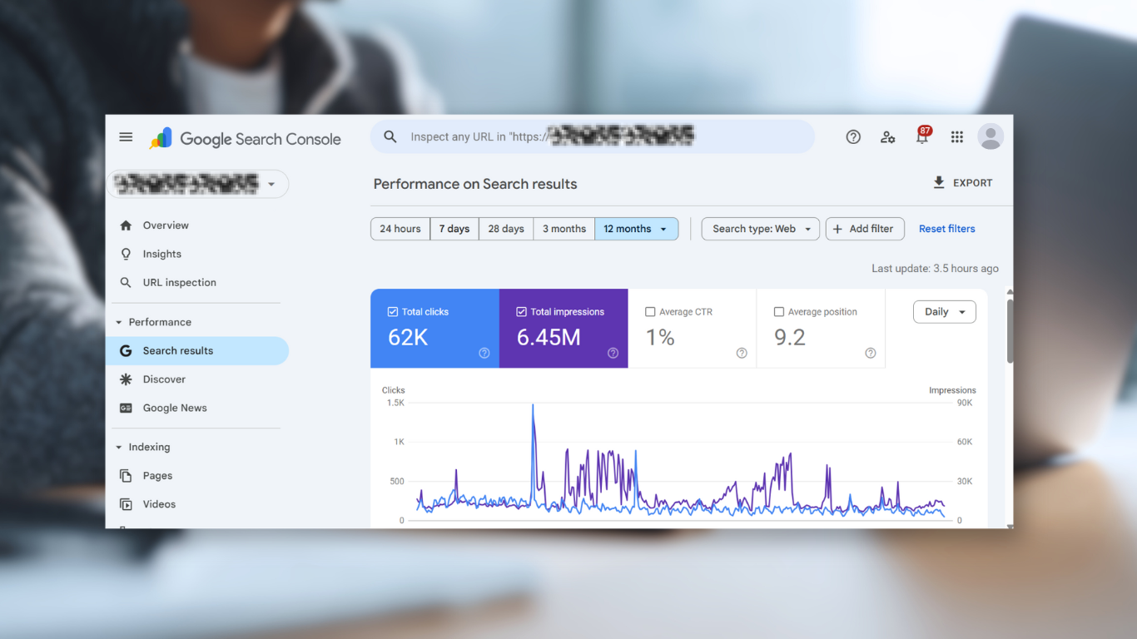This screenshot has height=639, width=1137.
Task: Click the vertical scrollbar thumb
Action: click(1010, 331)
